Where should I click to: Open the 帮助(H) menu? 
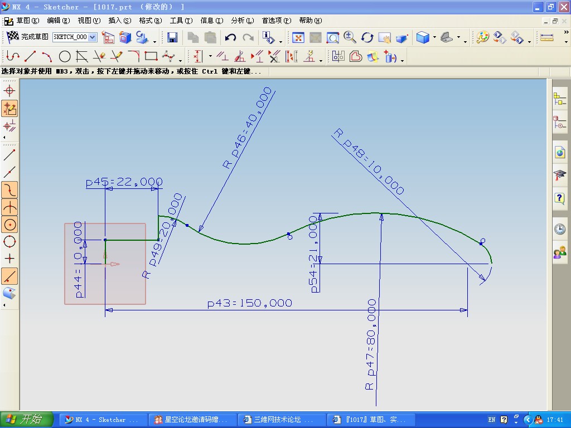click(310, 21)
